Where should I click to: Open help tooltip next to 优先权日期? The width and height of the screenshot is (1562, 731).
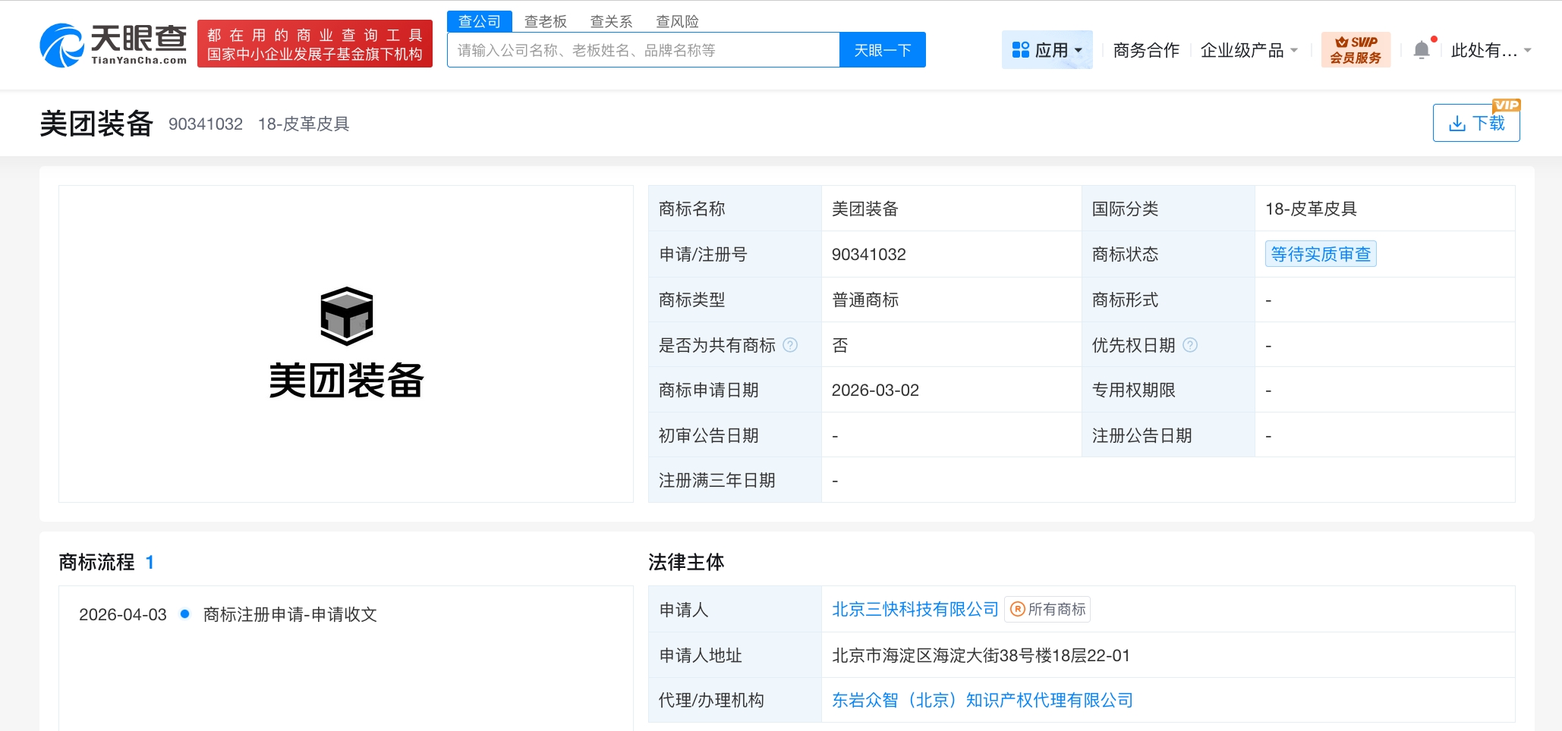pyautogui.click(x=1191, y=345)
